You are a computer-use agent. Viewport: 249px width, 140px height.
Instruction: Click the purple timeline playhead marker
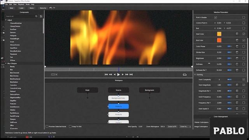[x=119, y=69]
